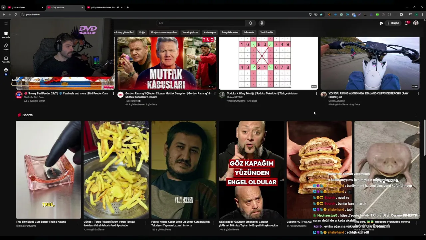Open the Nashville Bird Cam channel link

34,97
